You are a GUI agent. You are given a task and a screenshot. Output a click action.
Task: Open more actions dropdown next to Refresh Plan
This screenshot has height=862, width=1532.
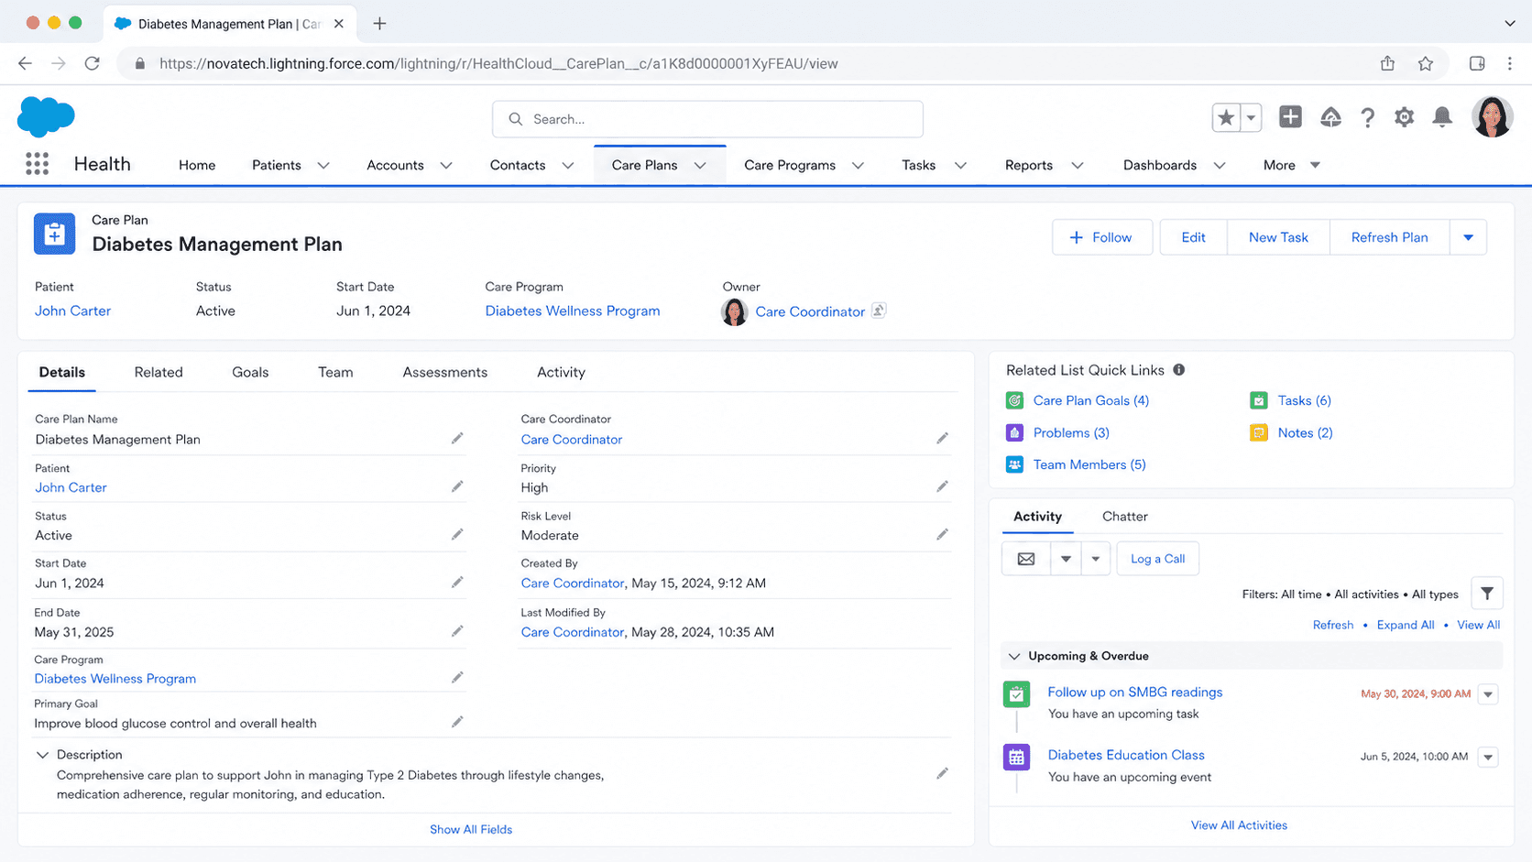pyautogui.click(x=1469, y=237)
